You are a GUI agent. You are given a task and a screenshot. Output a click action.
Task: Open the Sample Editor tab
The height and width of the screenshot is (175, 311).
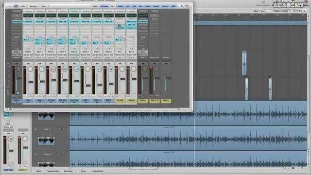tap(53, 171)
